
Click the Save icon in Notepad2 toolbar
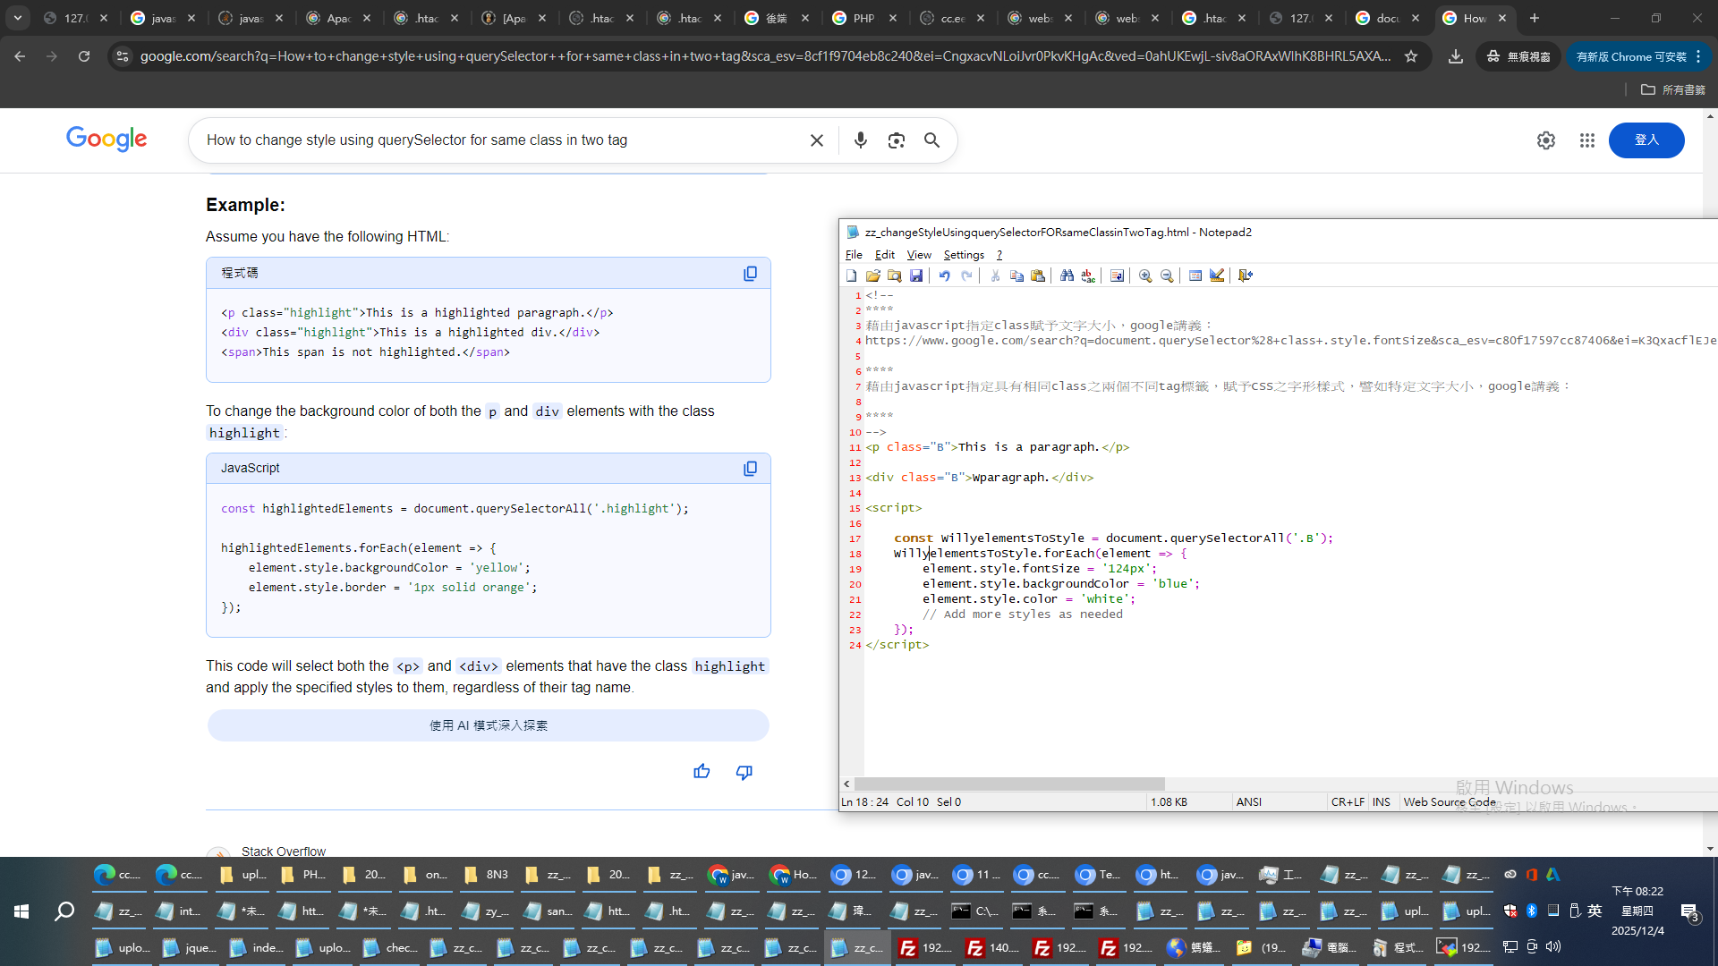(916, 275)
